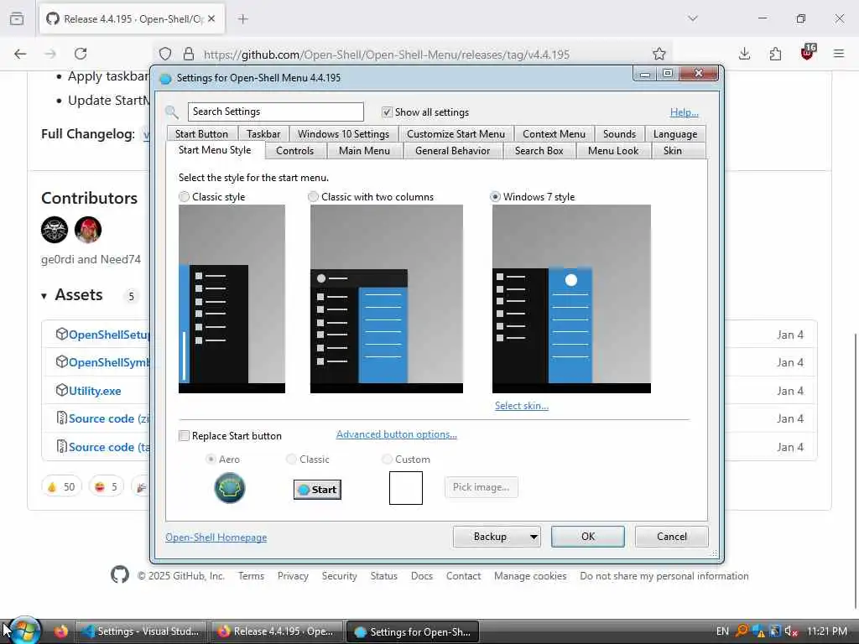Click the OK button
This screenshot has height=644, width=859.
tap(588, 537)
